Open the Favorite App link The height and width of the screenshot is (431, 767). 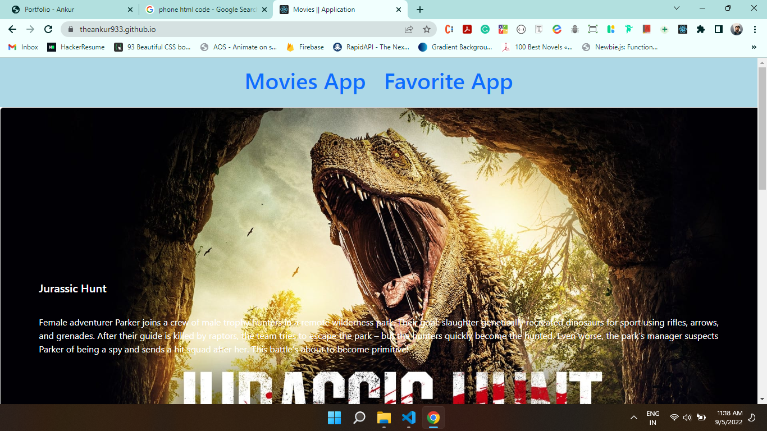coord(448,82)
